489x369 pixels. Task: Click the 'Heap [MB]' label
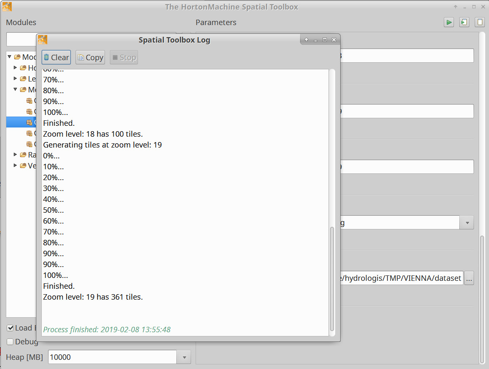[x=24, y=357]
